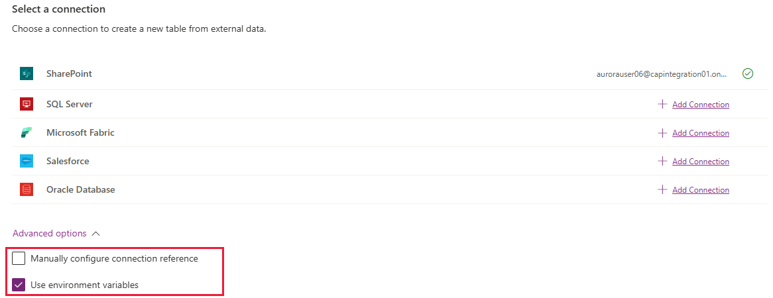The width and height of the screenshot is (773, 298).
Task: Click the green SharePoint connected checkmark icon
Action: [748, 74]
